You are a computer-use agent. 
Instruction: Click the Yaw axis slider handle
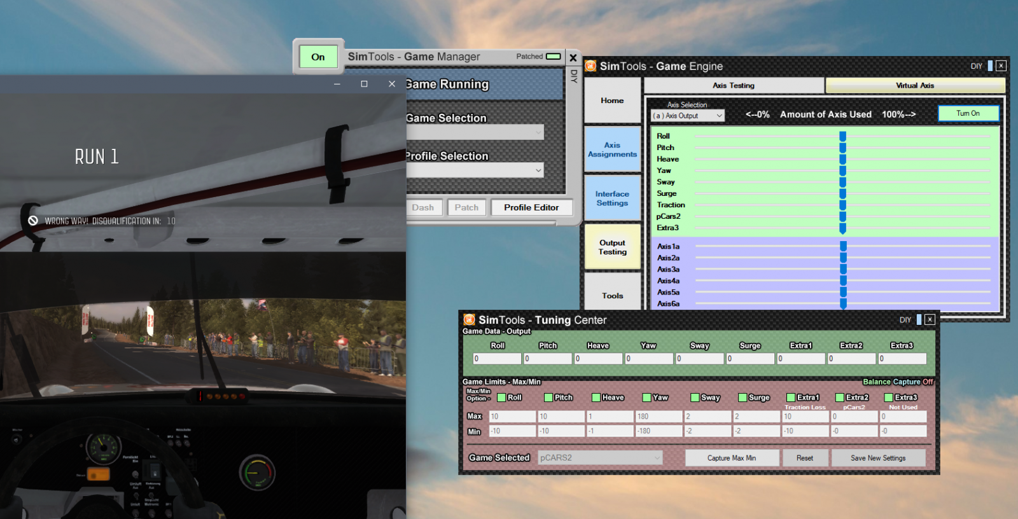[x=842, y=170]
